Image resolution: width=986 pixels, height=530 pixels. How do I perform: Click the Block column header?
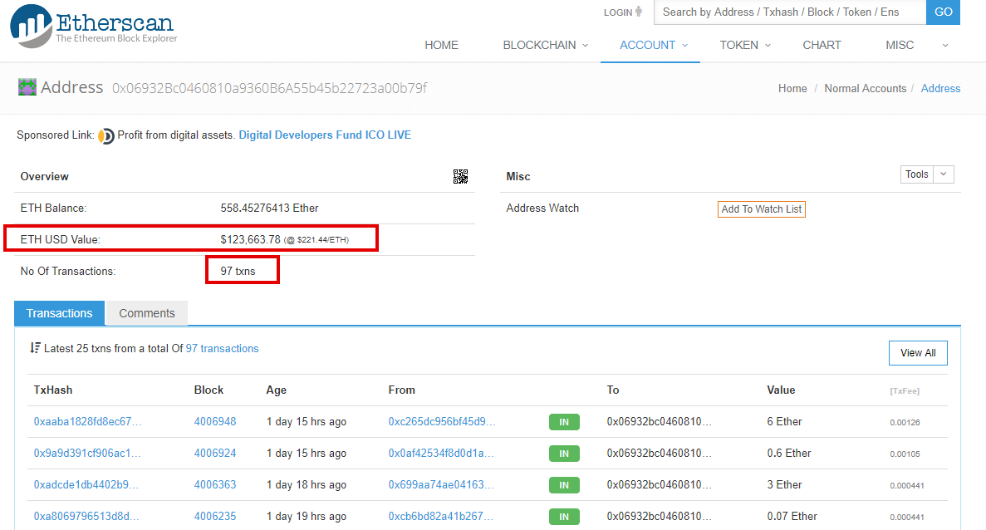[208, 390]
